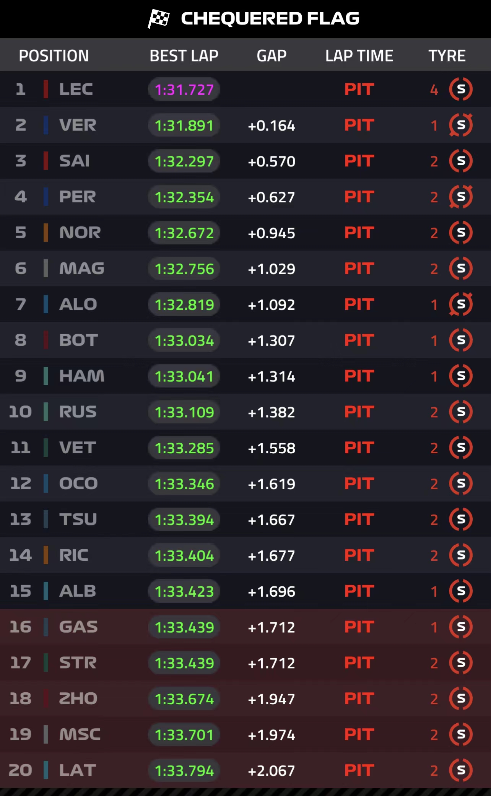Click Alonso's soft tyre icon
The width and height of the screenshot is (491, 796).
(461, 304)
